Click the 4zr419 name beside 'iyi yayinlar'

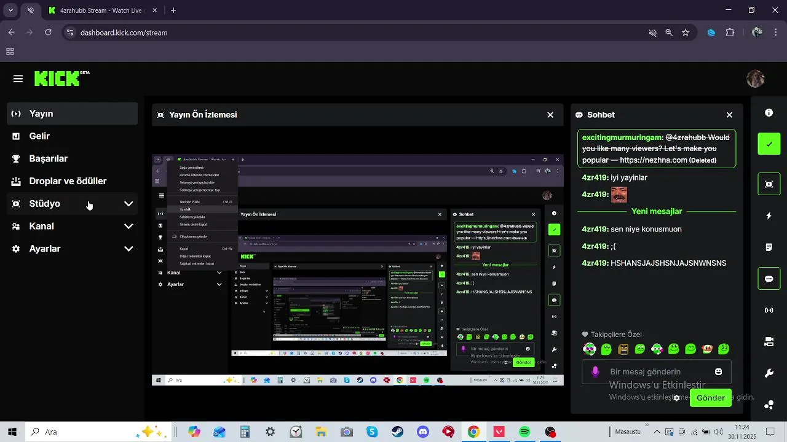[595, 177]
